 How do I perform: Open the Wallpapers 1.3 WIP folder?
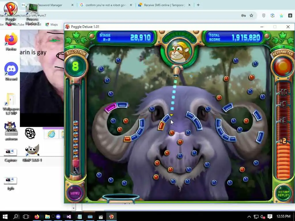point(11,104)
